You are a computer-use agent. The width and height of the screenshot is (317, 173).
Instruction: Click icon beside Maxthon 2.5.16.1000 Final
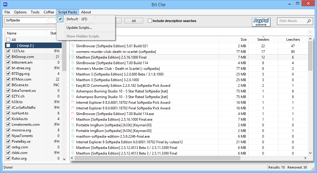73,57
